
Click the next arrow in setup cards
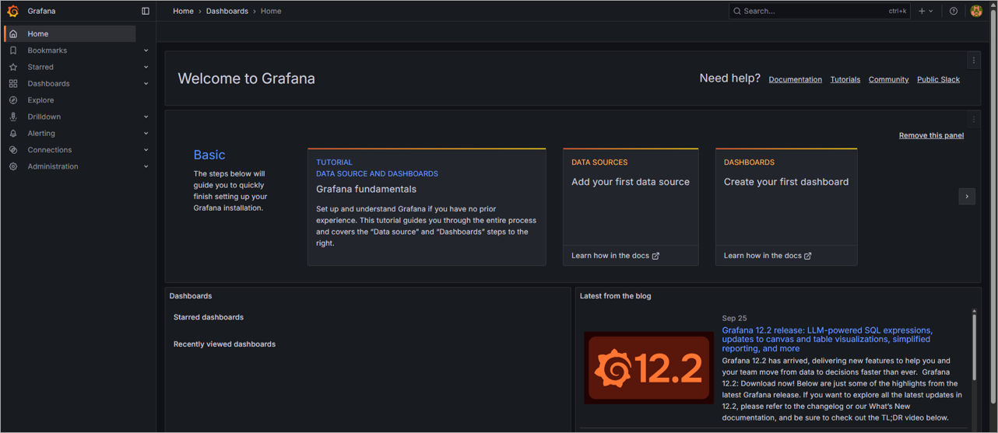pos(967,197)
